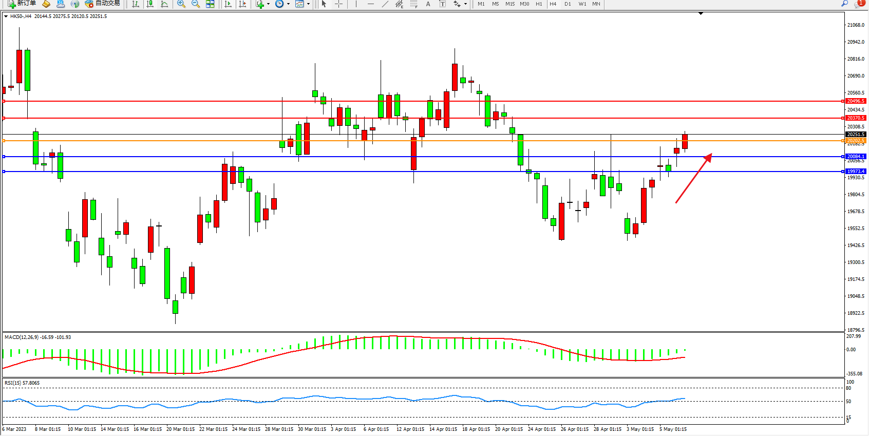The image size is (869, 436).
Task: Select the text label tool (A)
Action: click(x=428, y=4)
